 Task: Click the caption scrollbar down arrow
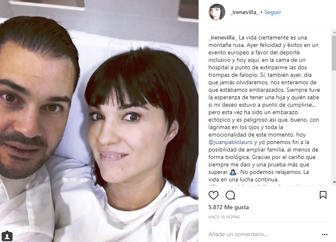[x=334, y=182]
